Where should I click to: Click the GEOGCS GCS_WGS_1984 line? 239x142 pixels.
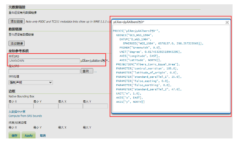coord(134,35)
